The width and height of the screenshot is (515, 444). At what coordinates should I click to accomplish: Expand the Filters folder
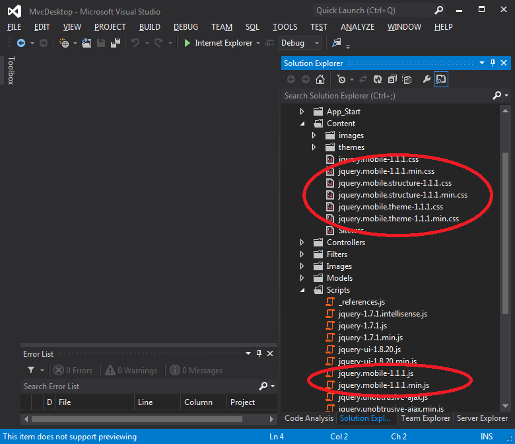(302, 254)
